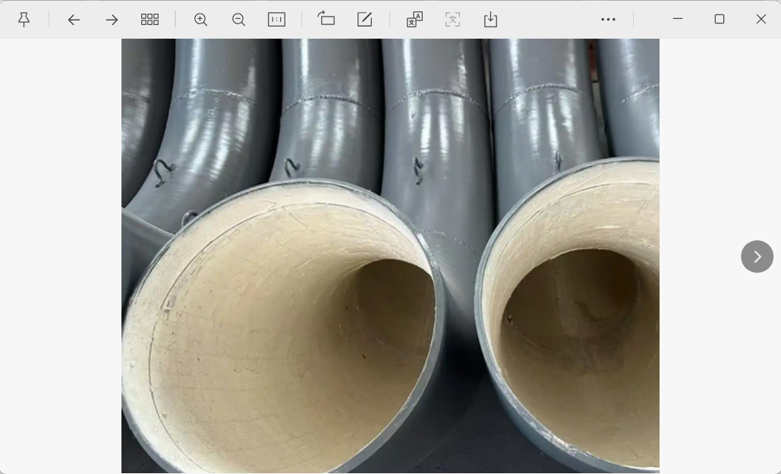Screen dimensions: 781x474
Task: Maximize the image viewer window
Action: (720, 19)
